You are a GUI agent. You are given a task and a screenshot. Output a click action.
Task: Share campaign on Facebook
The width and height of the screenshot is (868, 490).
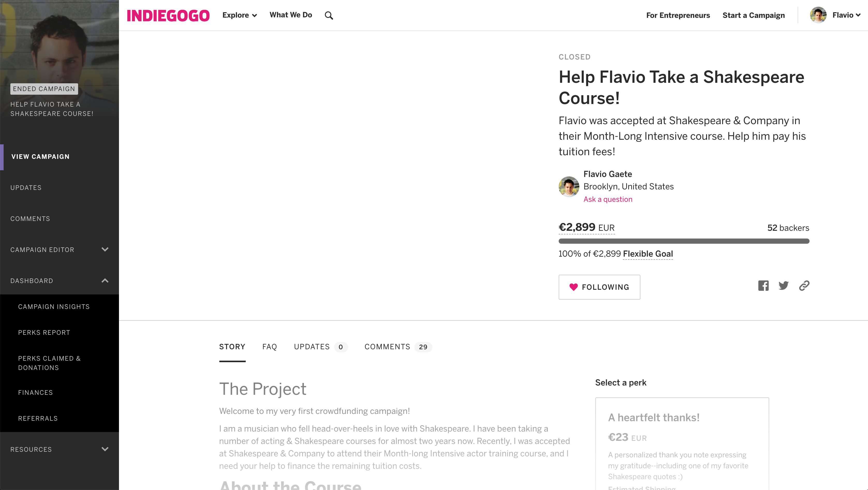click(x=763, y=286)
